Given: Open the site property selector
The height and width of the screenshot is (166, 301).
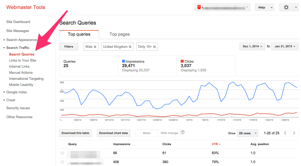Looking at the screenshot, I should point(222,7).
